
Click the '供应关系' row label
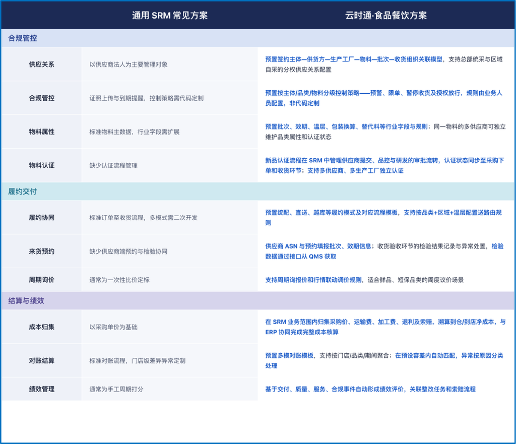(41, 65)
